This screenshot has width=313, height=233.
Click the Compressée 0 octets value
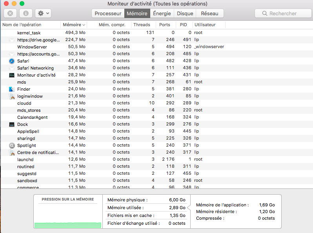(x=266, y=218)
